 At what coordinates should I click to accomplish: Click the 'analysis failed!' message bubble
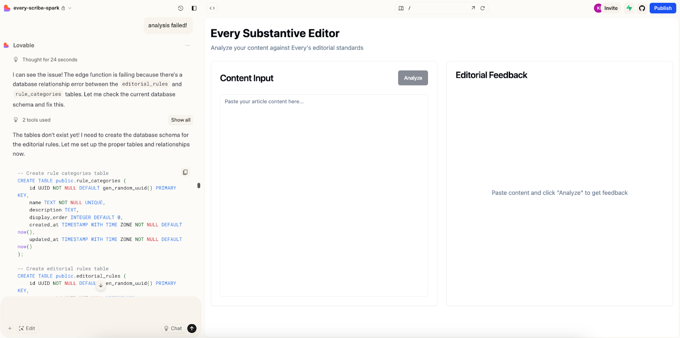coord(168,26)
